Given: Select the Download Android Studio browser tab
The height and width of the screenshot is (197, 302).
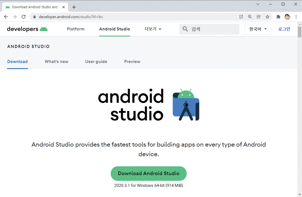Looking at the screenshot, I should pos(35,7).
